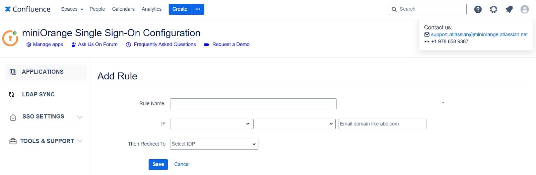Image resolution: width=536 pixels, height=175 pixels.
Task: Open Analytics in the top navigation
Action: click(x=151, y=9)
